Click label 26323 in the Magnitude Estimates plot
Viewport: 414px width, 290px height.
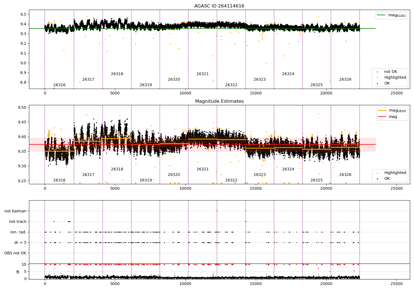pyautogui.click(x=260, y=175)
